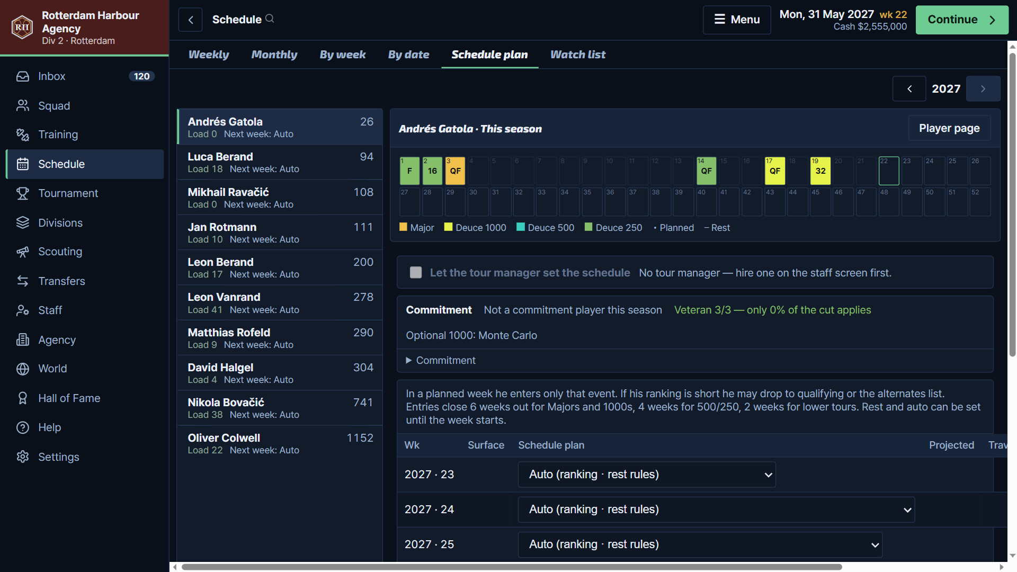This screenshot has height=572, width=1017.
Task: Select Luca Berand in the player list
Action: [x=280, y=162]
